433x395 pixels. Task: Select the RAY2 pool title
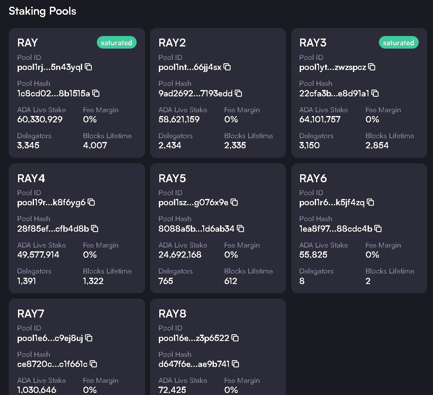172,43
